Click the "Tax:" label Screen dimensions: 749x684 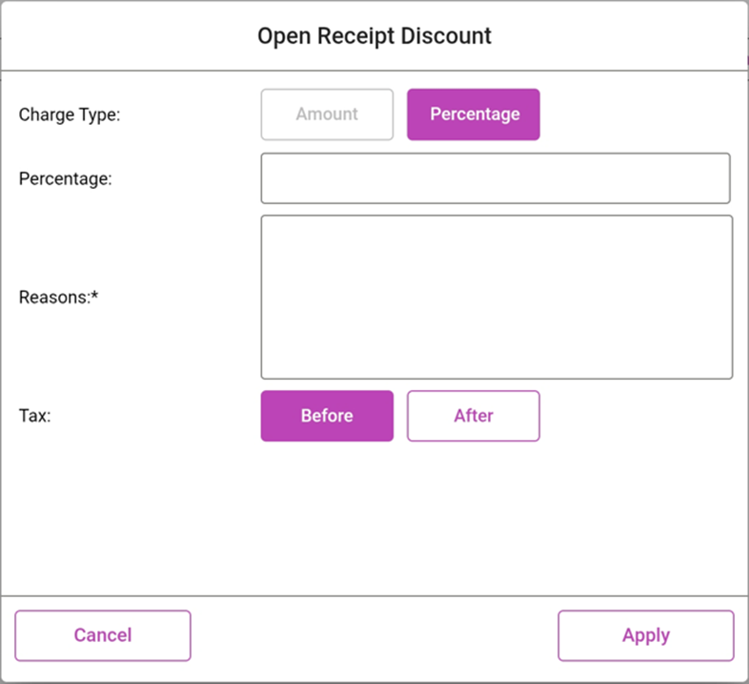point(35,416)
